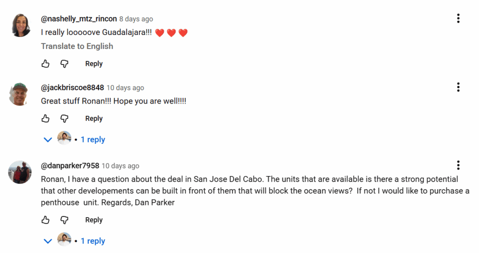Viewport: 479px width, 253px height.
Task: Dislike the danparker7958 comment
Action: coord(65,220)
